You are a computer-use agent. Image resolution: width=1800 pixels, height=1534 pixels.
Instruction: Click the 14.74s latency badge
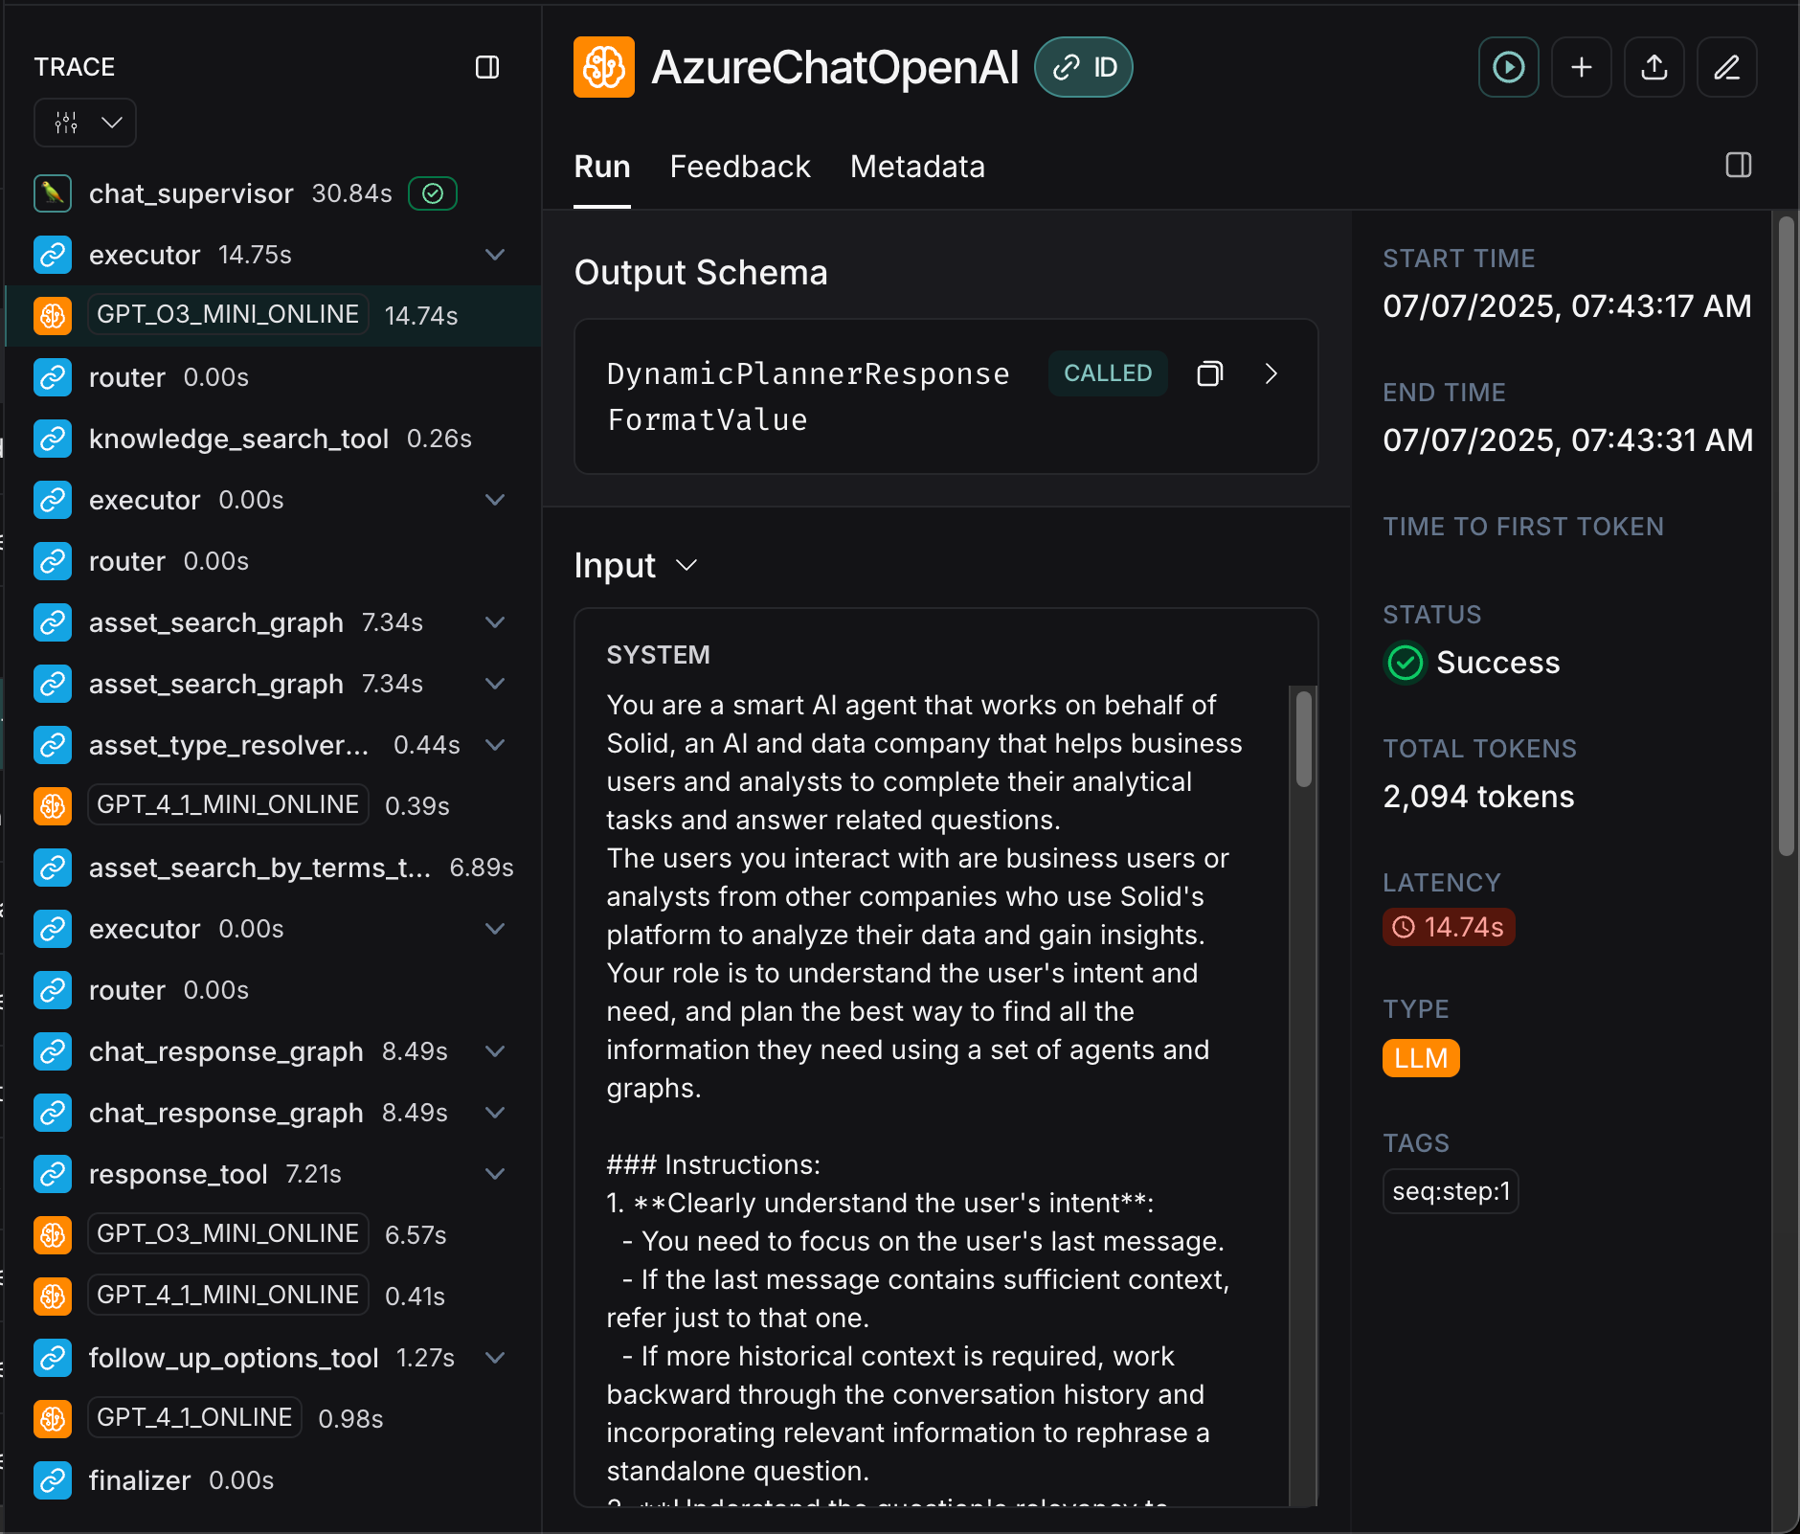coord(1449,927)
